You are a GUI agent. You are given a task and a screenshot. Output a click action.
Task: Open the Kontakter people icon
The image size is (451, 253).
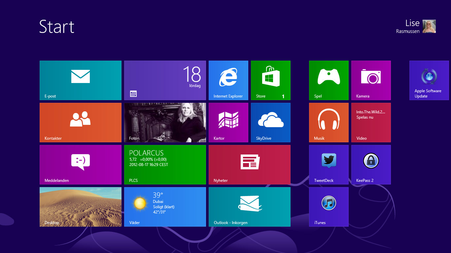click(x=81, y=119)
